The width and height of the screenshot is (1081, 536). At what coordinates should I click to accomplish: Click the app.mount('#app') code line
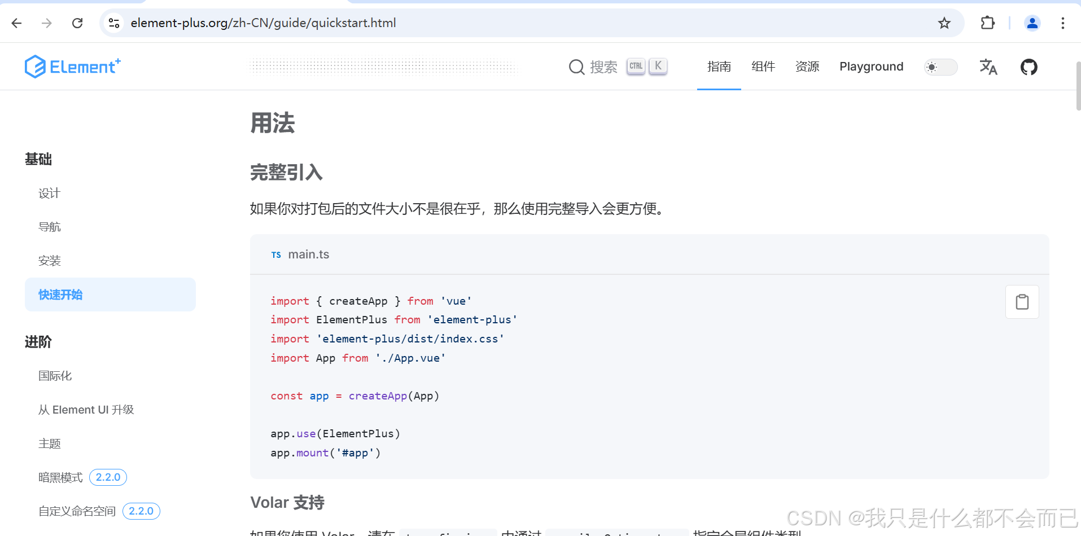pyautogui.click(x=326, y=453)
